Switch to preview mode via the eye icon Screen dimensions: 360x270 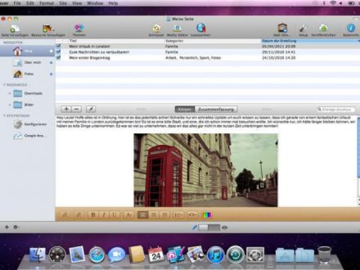(x=225, y=228)
